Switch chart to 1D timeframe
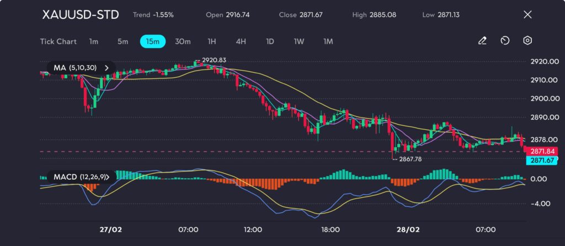 (x=270, y=41)
